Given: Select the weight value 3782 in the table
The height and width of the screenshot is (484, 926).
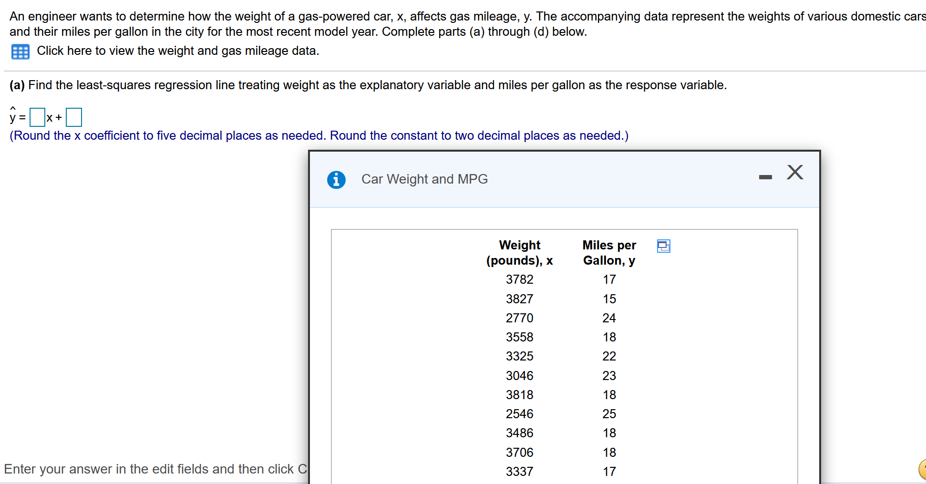Looking at the screenshot, I should (x=520, y=279).
